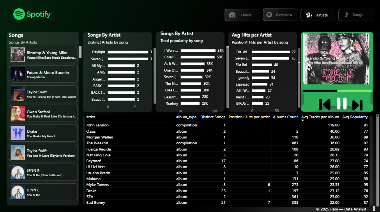Image resolution: width=380 pixels, height=212 pixels.
Task: Sort table by album_type column header
Action: coord(186,117)
